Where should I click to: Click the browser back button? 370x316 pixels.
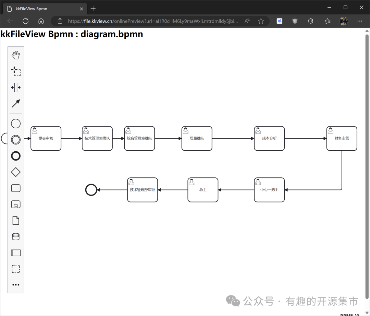point(10,21)
